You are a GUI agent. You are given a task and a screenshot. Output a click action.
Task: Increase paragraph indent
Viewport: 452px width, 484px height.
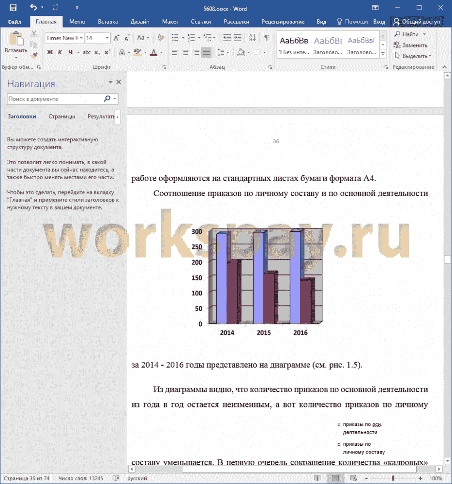coord(238,38)
